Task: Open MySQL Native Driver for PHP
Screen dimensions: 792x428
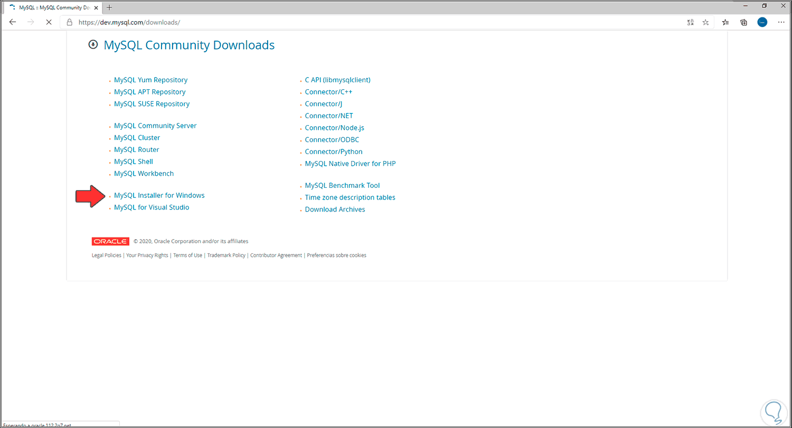Action: pos(350,164)
